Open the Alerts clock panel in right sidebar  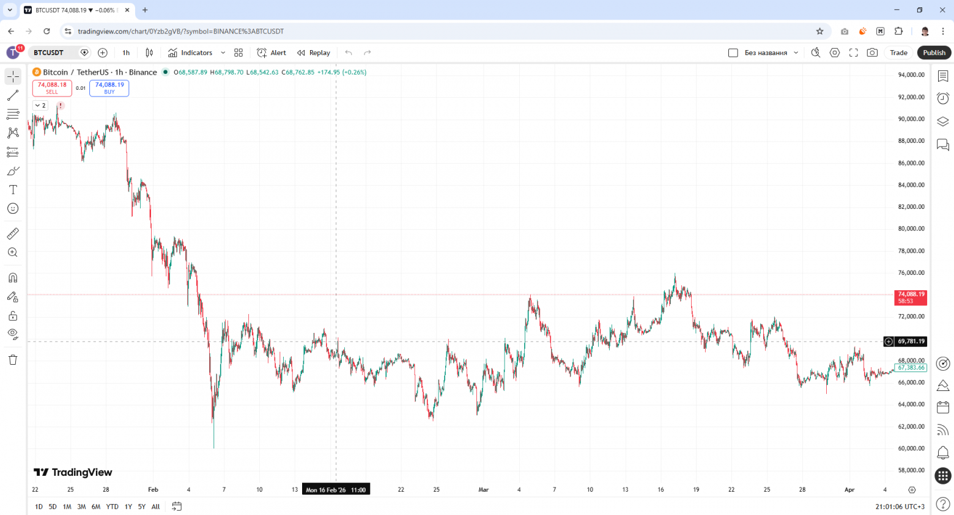point(943,98)
